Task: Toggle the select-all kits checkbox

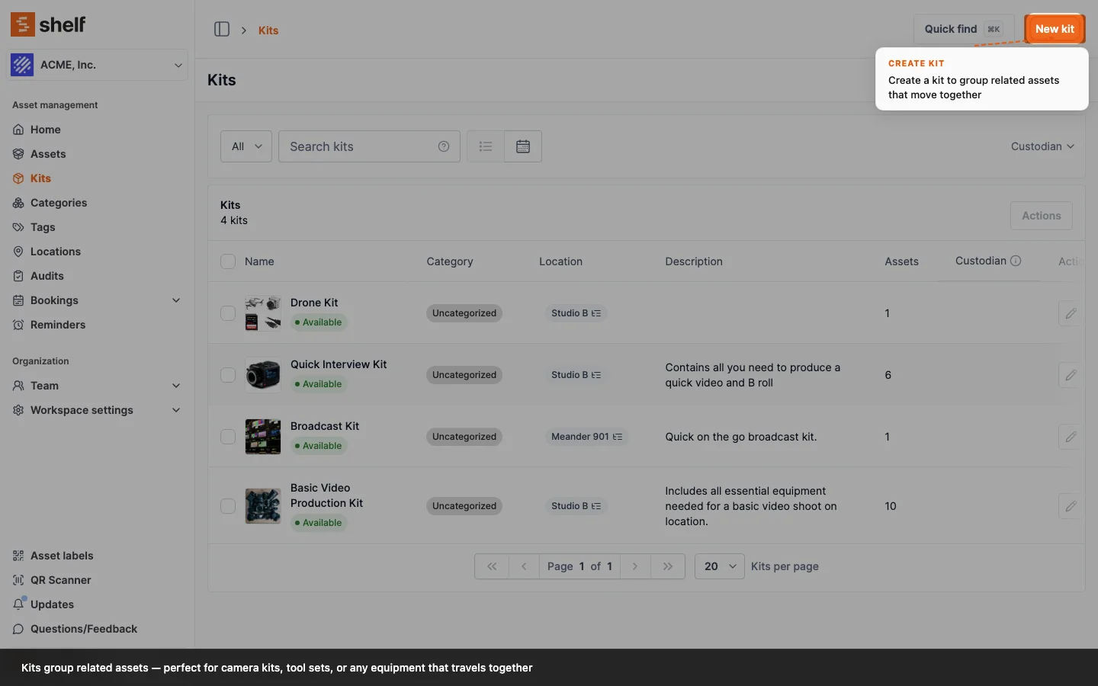Action: tap(228, 261)
